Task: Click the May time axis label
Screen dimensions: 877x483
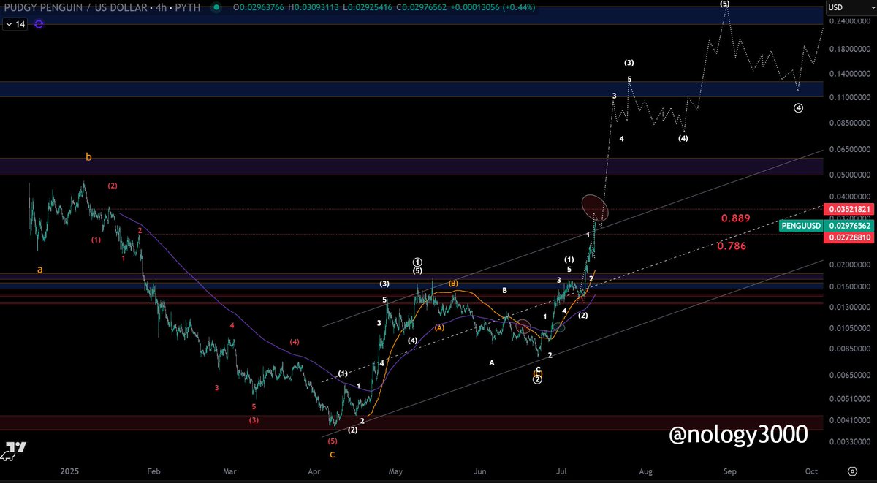Action: pyautogui.click(x=395, y=472)
